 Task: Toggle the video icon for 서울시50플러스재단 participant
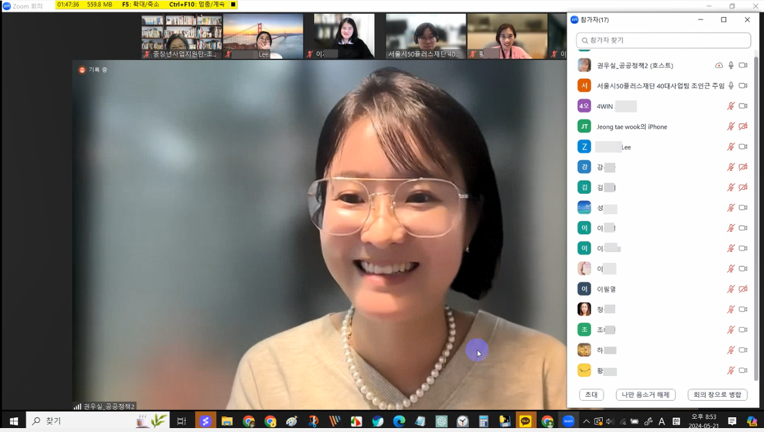742,85
